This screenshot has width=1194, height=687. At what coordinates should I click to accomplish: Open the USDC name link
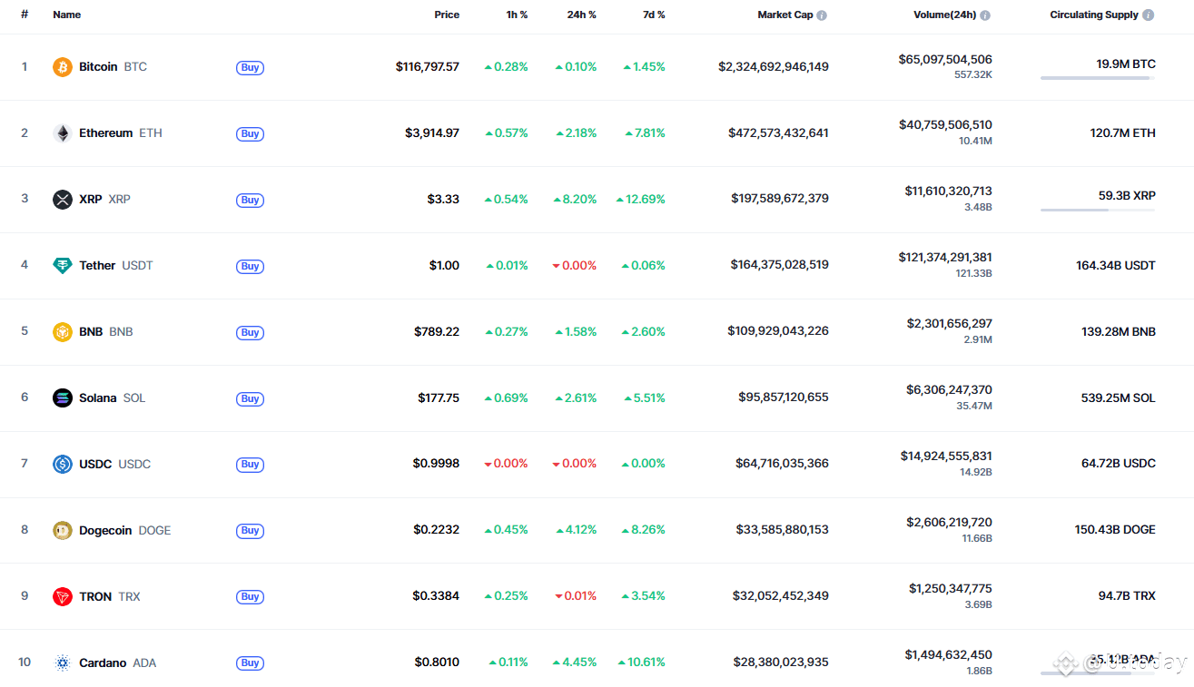[x=114, y=464]
